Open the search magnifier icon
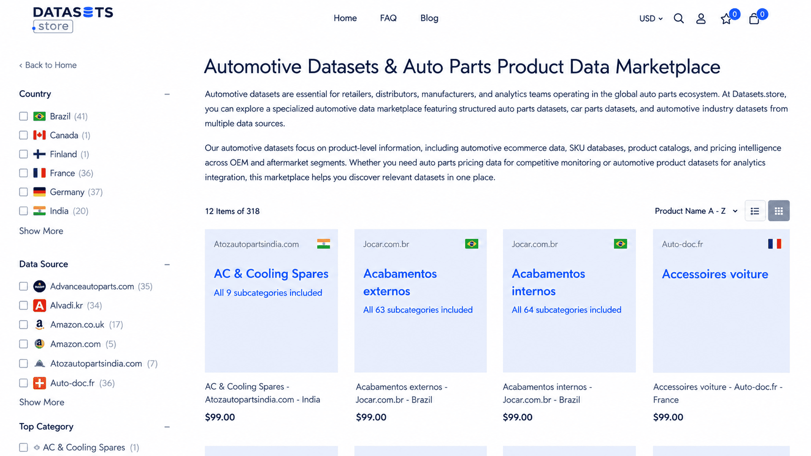This screenshot has height=456, width=811. [x=679, y=18]
